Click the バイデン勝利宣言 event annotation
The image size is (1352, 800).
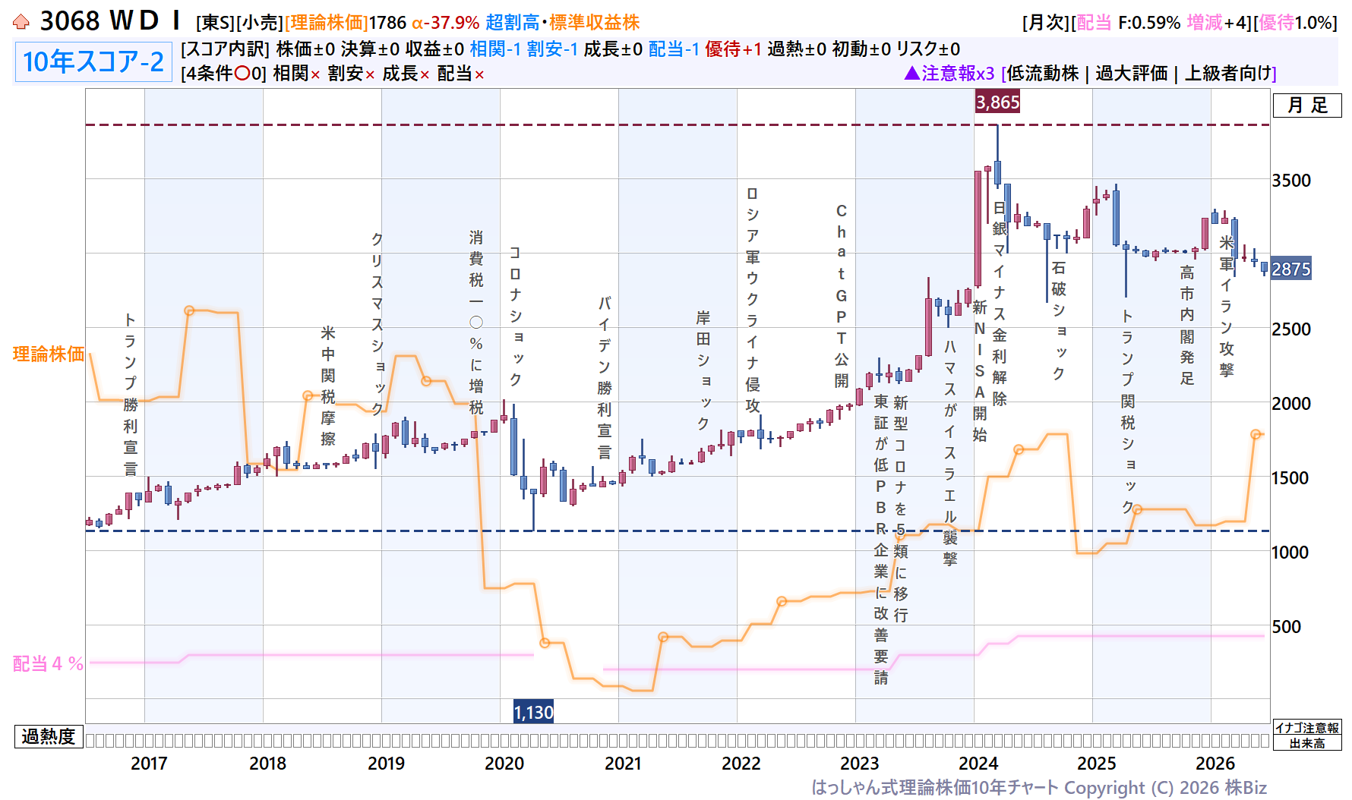(605, 377)
